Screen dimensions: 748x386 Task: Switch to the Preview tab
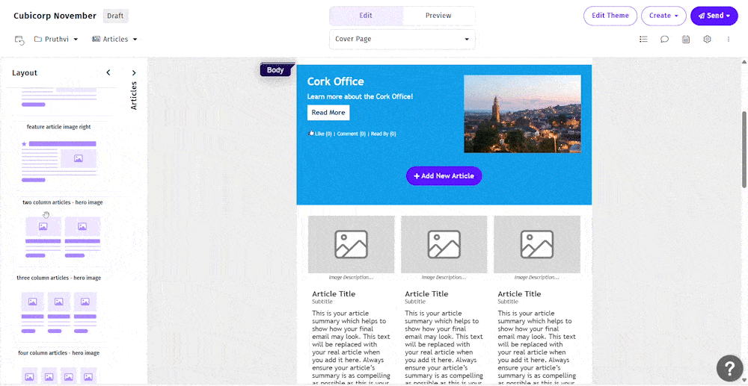pyautogui.click(x=438, y=16)
